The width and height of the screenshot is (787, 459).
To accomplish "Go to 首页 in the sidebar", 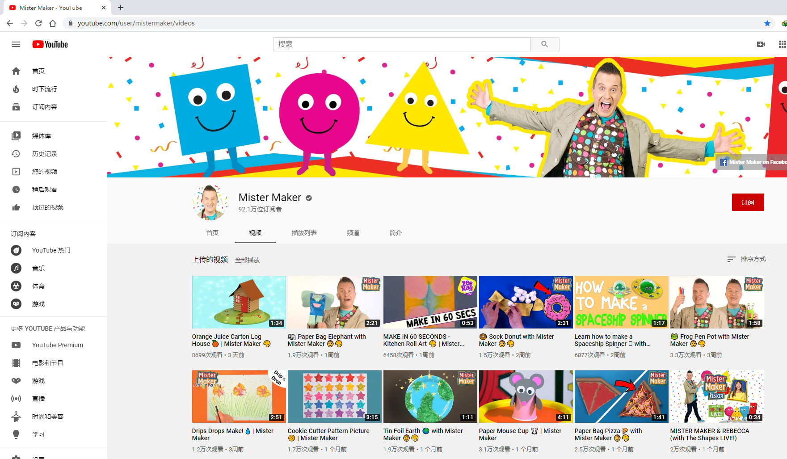I will tap(54, 71).
